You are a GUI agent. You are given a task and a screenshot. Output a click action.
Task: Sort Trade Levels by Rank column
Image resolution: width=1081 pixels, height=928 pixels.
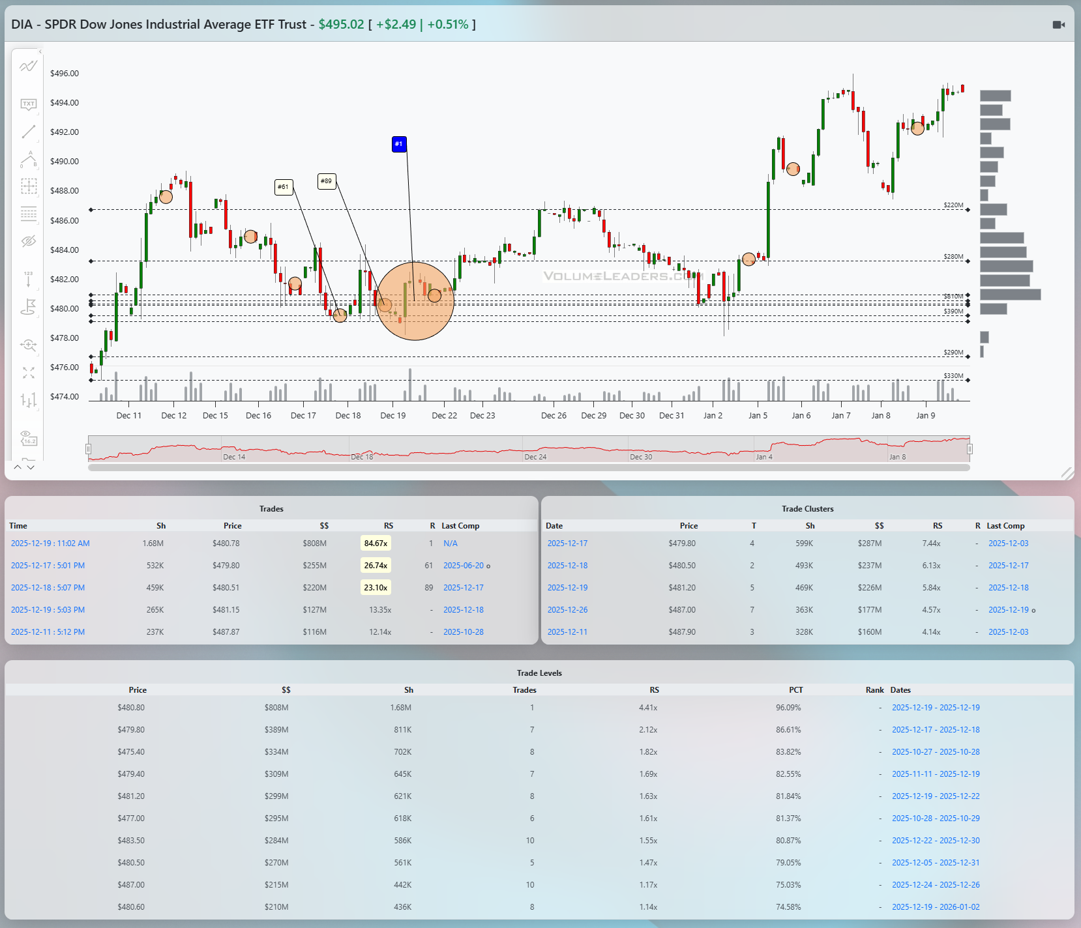875,690
